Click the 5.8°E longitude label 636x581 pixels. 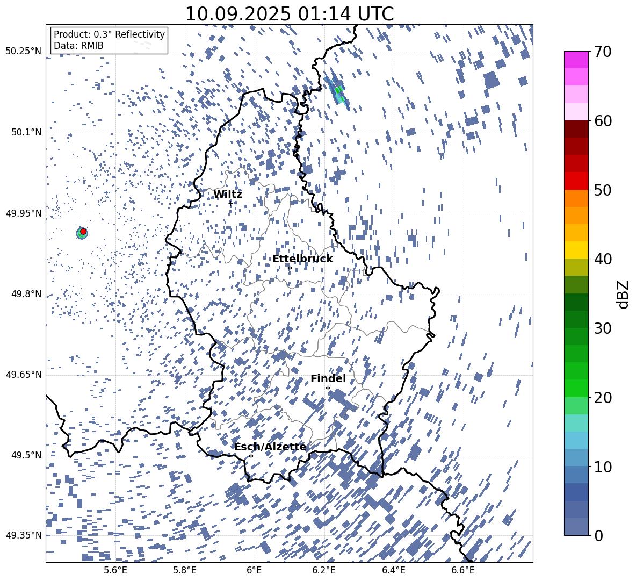pos(185,570)
